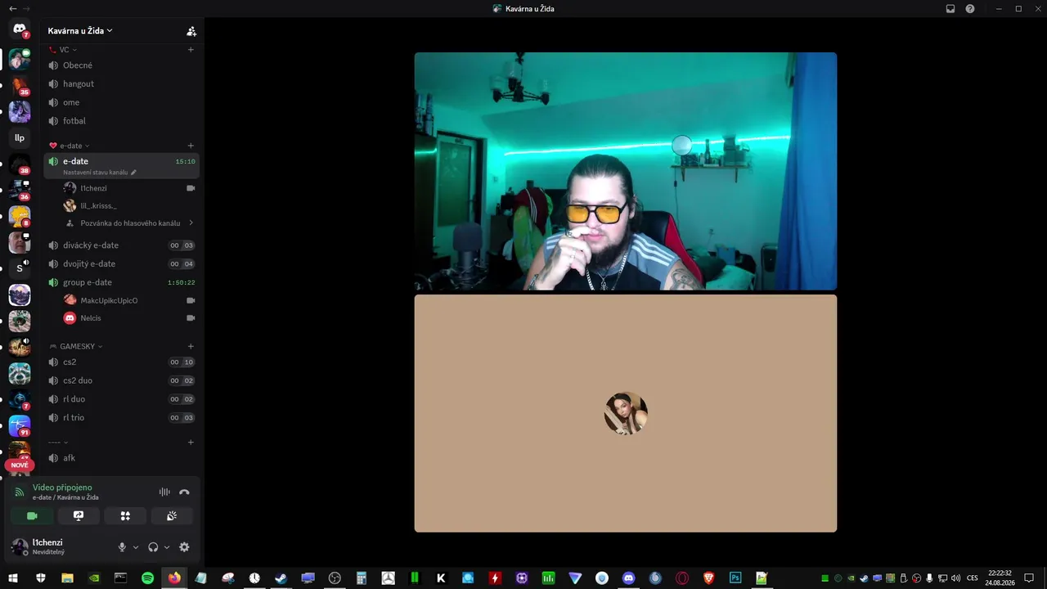
Task: Select user l1chenzi in e-date channel
Action: [129, 188]
